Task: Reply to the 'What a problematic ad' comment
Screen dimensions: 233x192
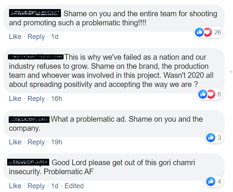Action: 36,142
